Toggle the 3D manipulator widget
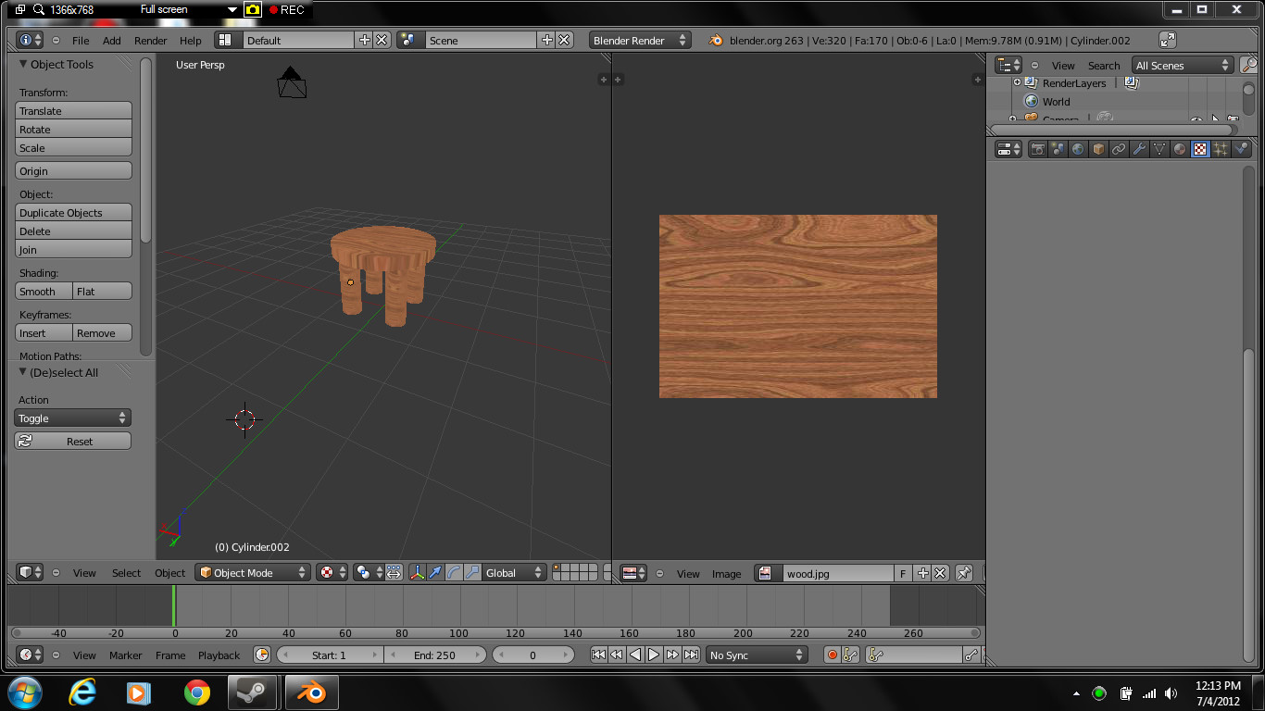Viewport: 1265px width, 711px height. point(417,573)
